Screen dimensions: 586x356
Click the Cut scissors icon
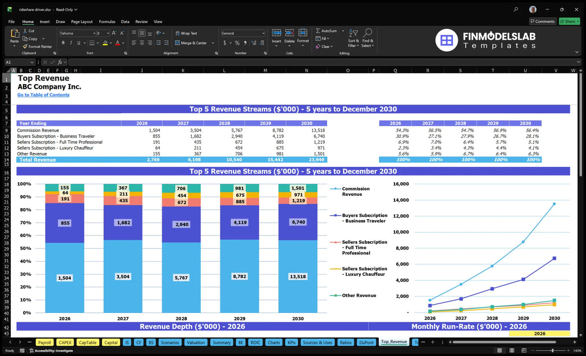[25, 31]
